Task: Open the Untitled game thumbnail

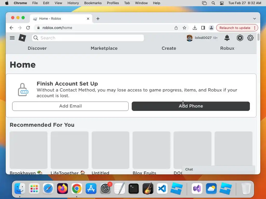Action: [110, 150]
